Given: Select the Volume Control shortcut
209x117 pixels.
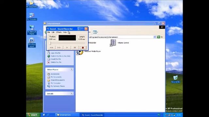Looking at the screenshot, I should (120, 43).
